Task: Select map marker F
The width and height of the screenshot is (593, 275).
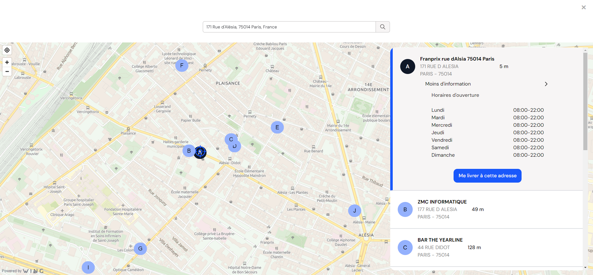Action: point(182,66)
